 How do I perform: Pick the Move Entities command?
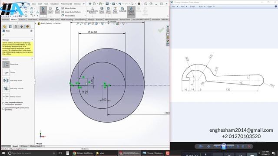tap(68, 16)
